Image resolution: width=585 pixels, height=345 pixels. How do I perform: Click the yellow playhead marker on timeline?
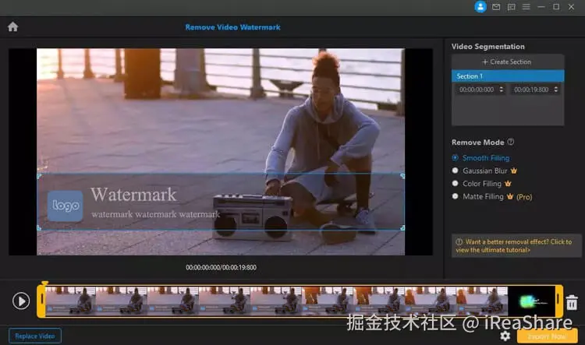coord(44,283)
